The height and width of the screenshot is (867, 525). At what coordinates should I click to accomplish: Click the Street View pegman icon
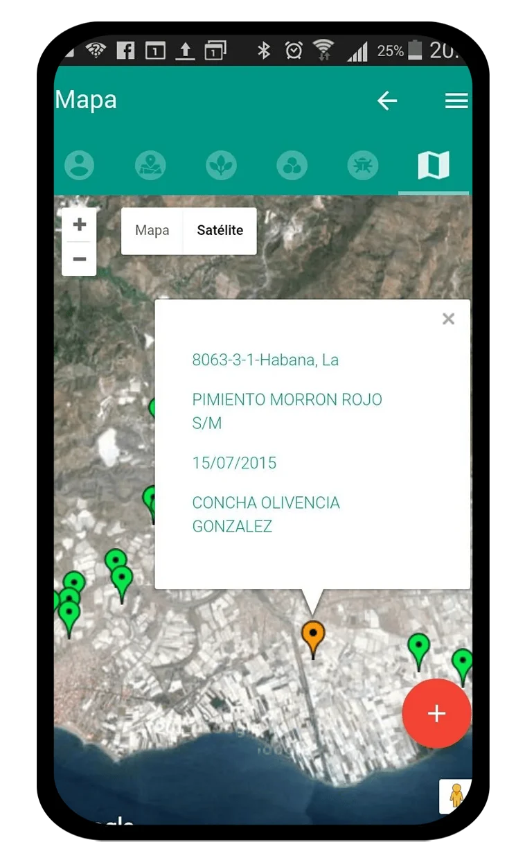[x=456, y=796]
